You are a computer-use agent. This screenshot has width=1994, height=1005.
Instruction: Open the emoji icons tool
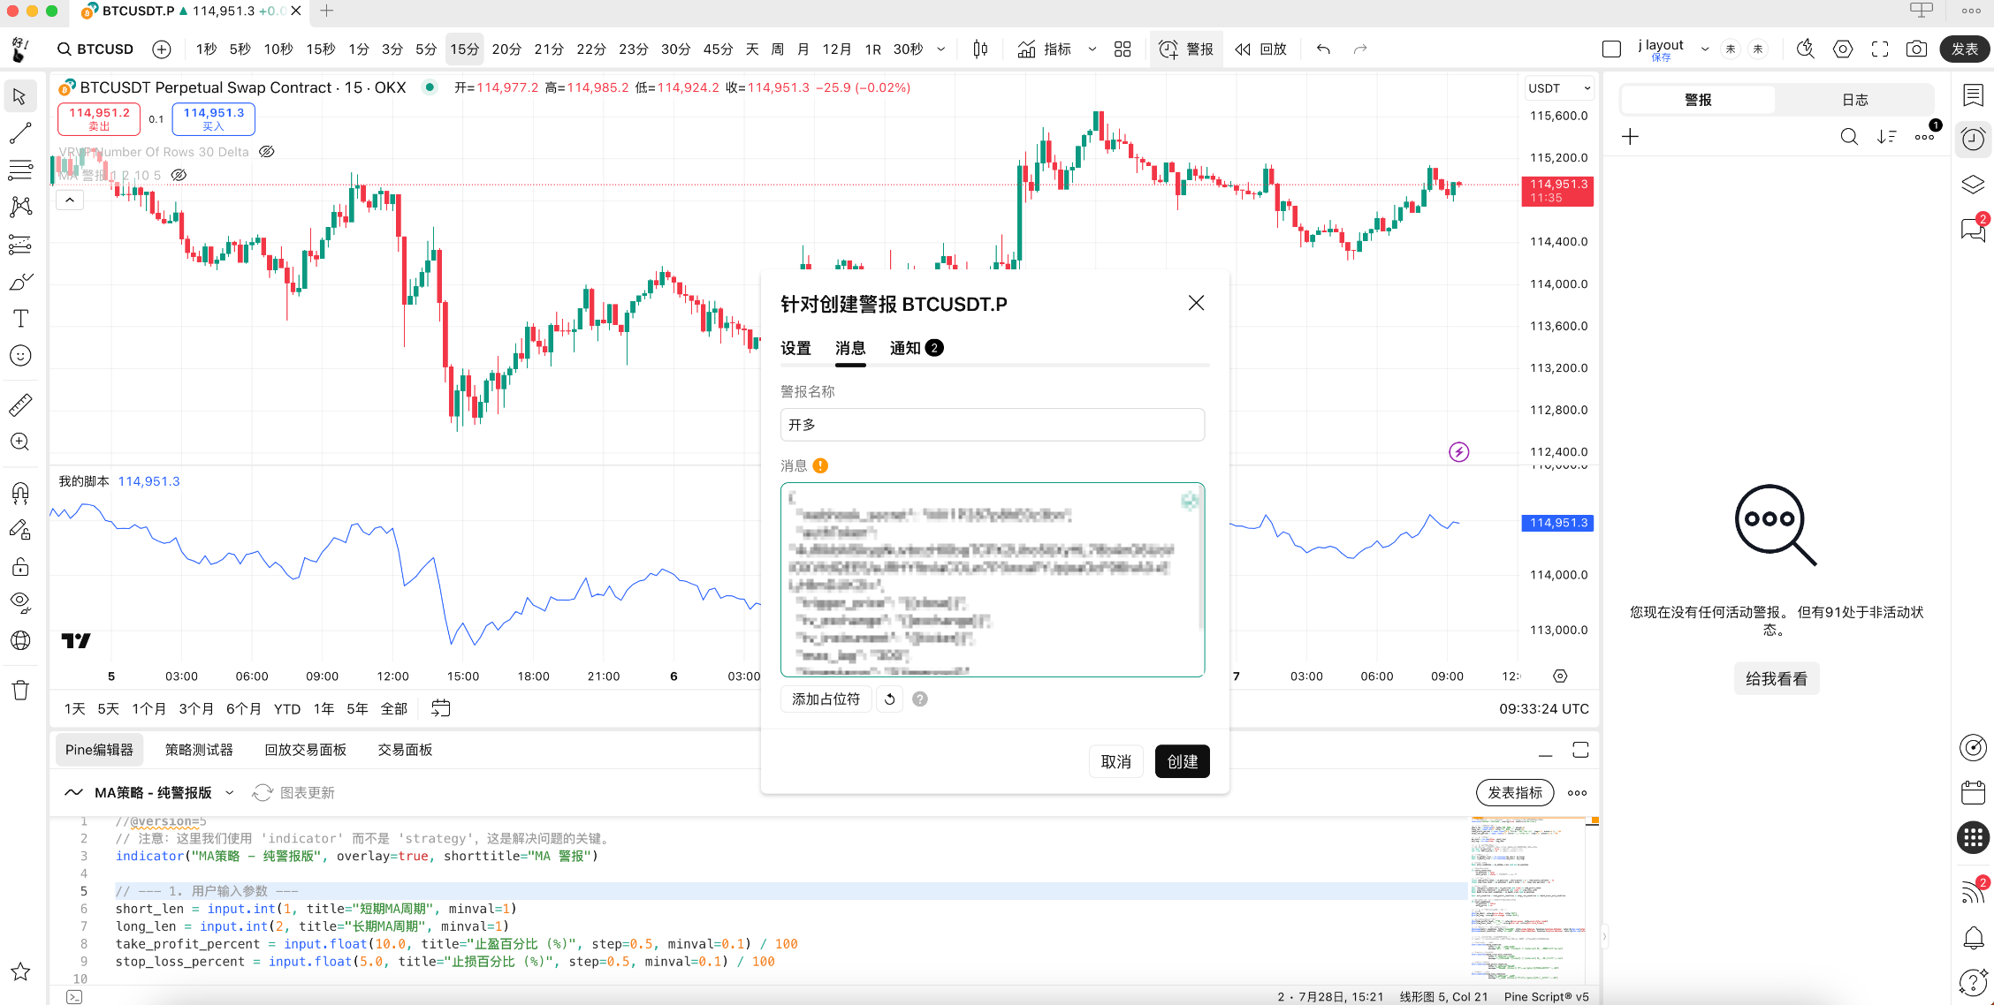(x=20, y=356)
